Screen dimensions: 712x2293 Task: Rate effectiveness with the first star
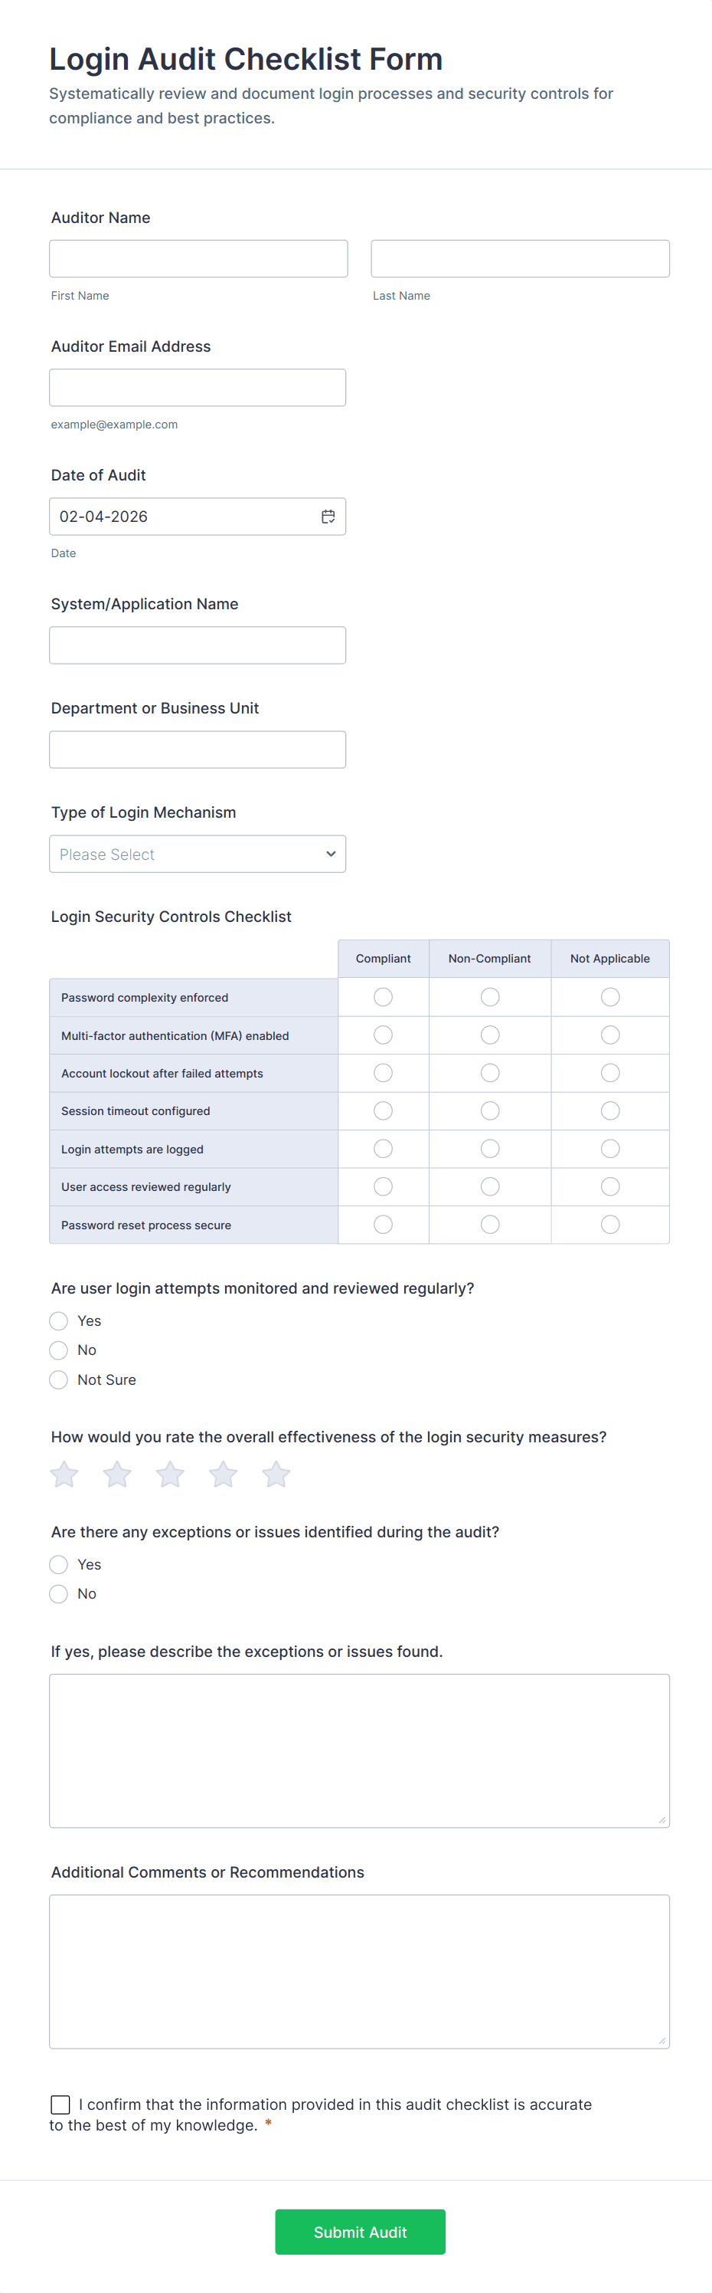click(x=64, y=1474)
